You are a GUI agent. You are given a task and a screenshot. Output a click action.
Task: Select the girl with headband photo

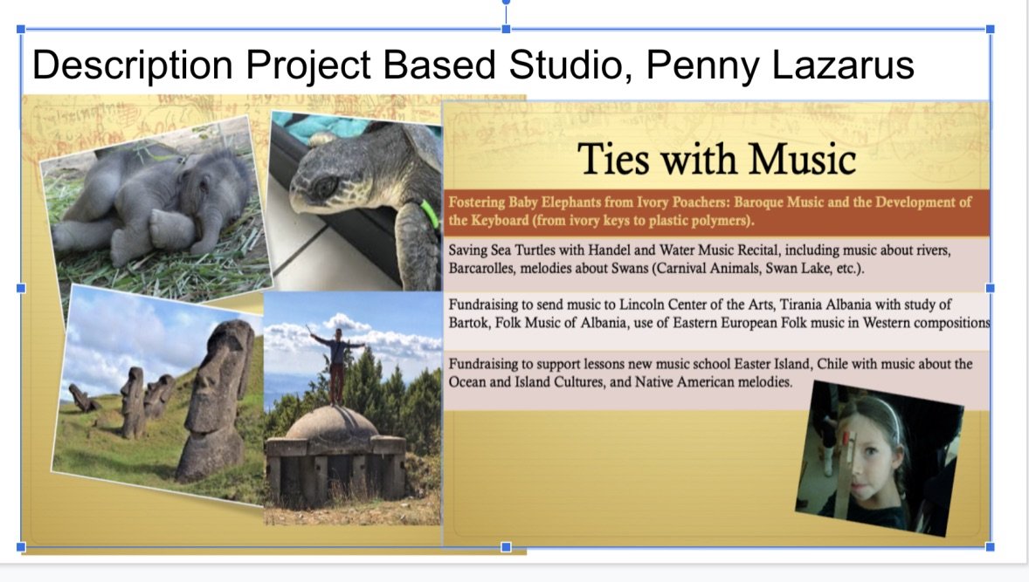point(880,459)
